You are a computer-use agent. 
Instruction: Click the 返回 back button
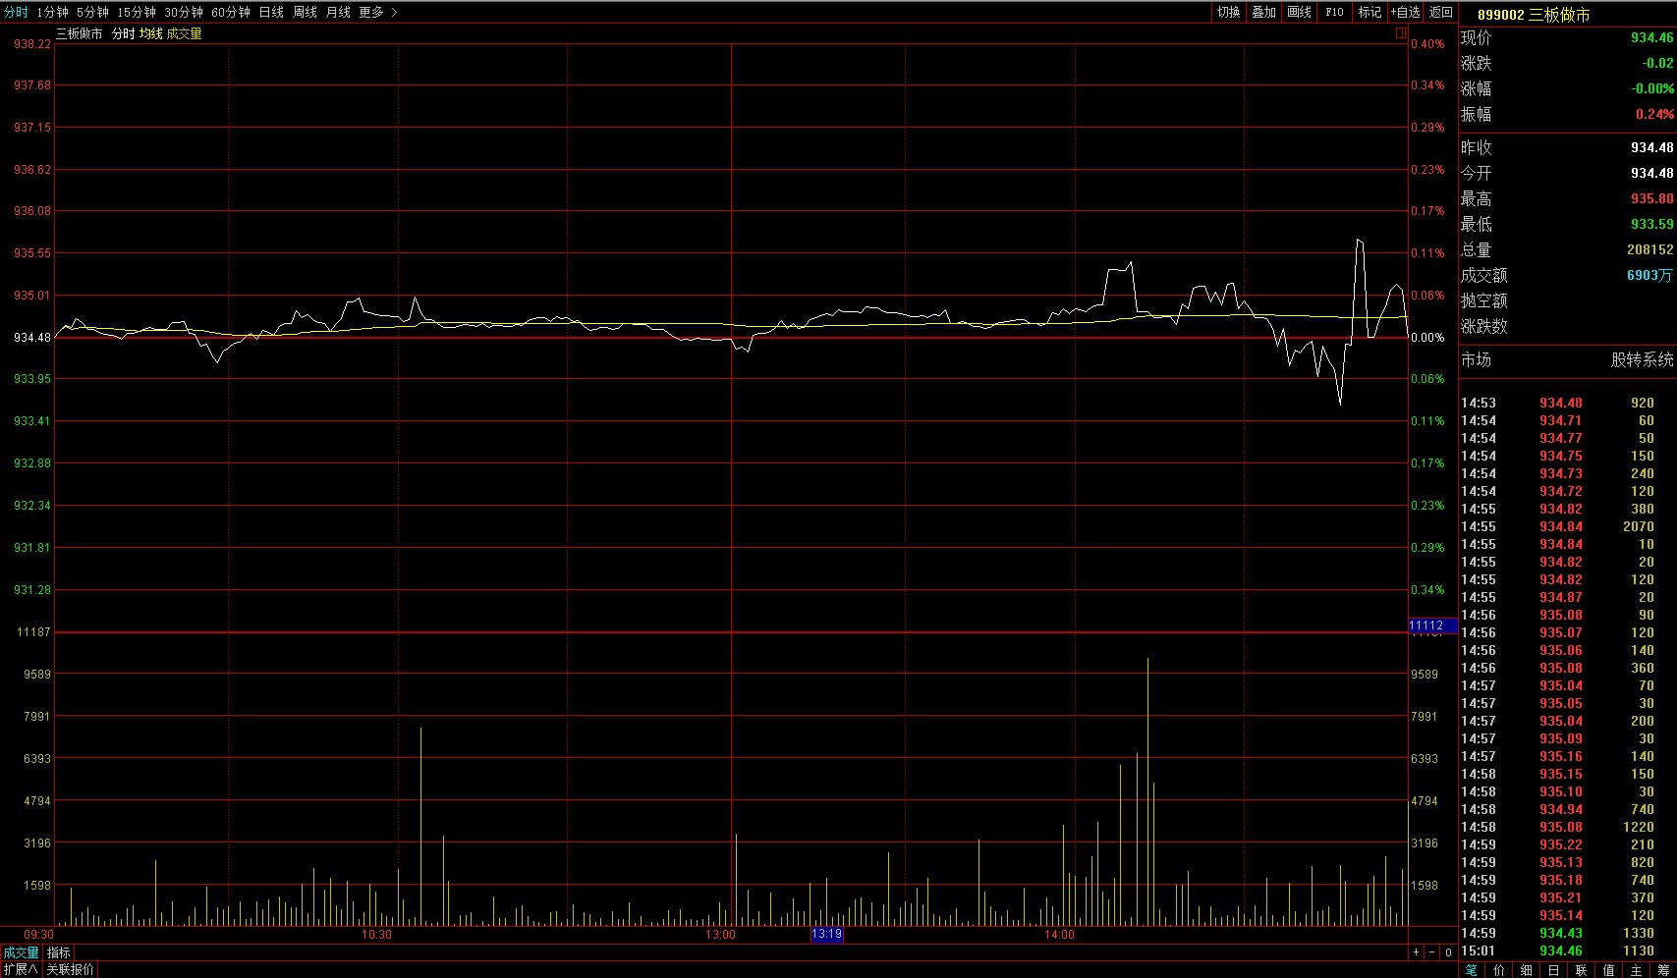[x=1440, y=12]
